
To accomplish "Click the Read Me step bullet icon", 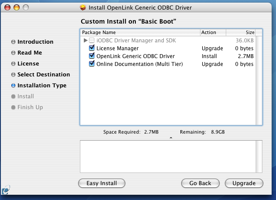I will [14, 53].
